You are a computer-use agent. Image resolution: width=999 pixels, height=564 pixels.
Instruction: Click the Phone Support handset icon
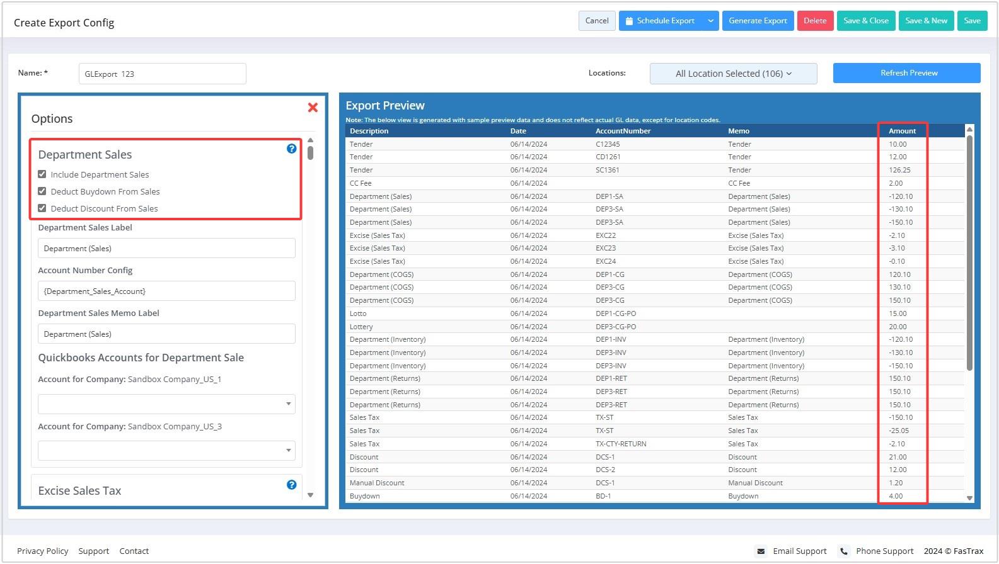coord(844,551)
